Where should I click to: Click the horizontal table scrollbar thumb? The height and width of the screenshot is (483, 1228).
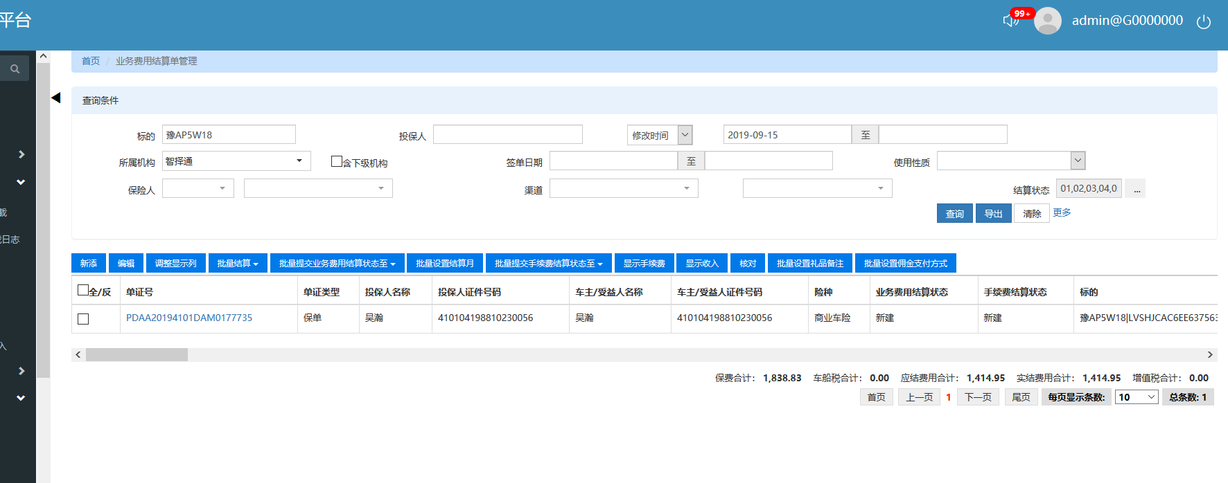pos(137,355)
